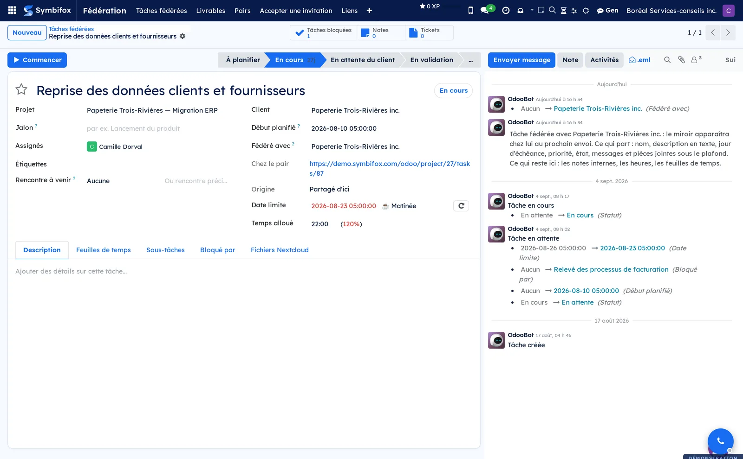
Task: Open the Tâches fédérées menu
Action: tap(161, 11)
